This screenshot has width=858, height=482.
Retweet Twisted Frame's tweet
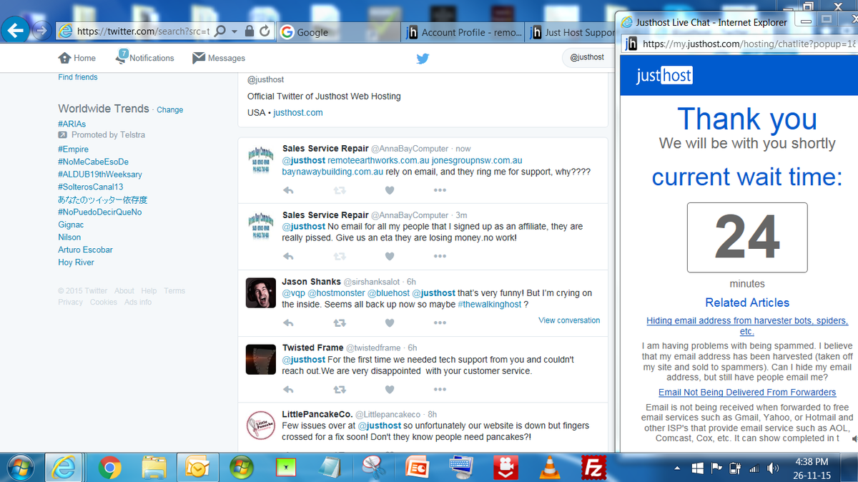point(340,390)
